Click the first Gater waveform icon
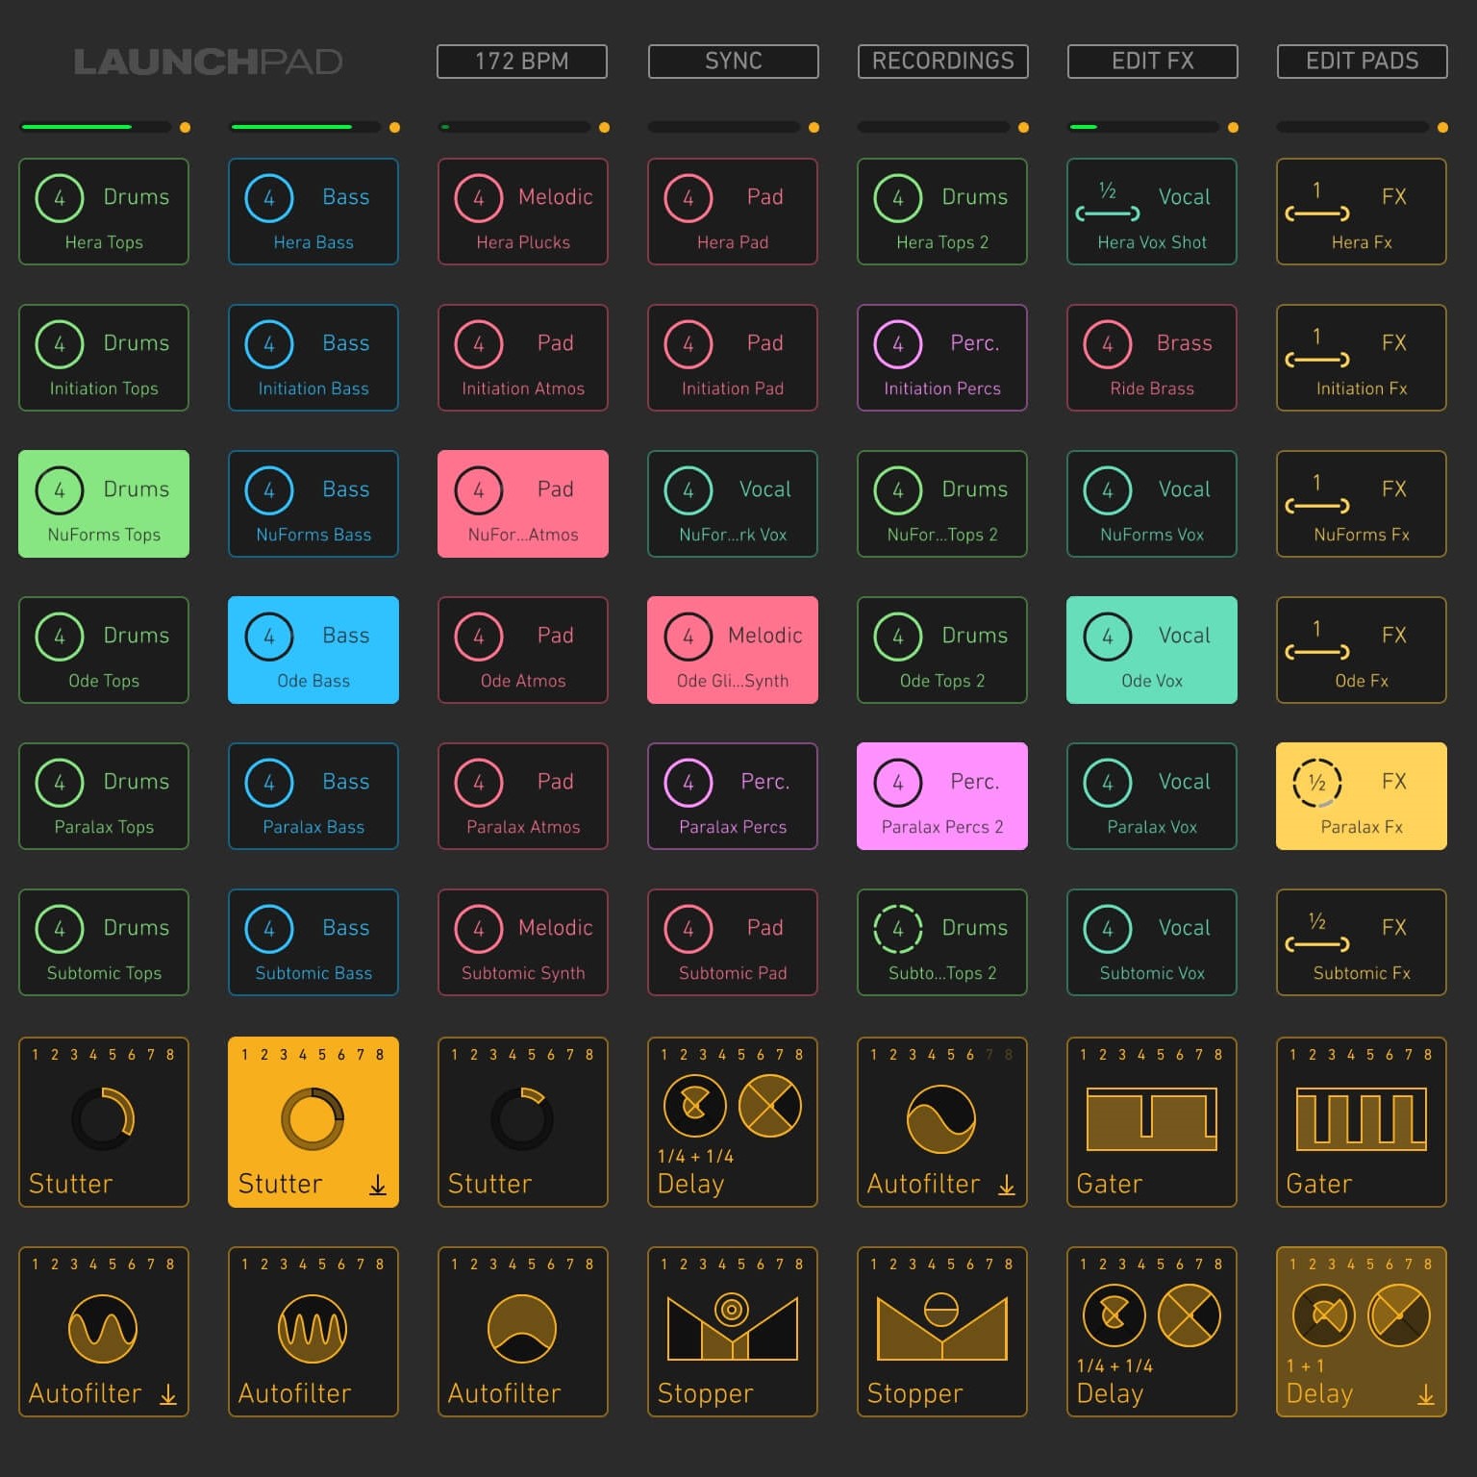The image size is (1477, 1477). (1152, 1119)
